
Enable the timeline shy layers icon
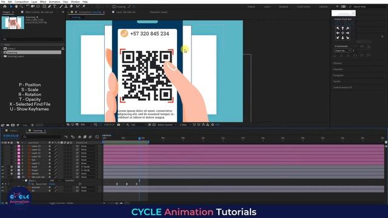pyautogui.click(x=79, y=137)
